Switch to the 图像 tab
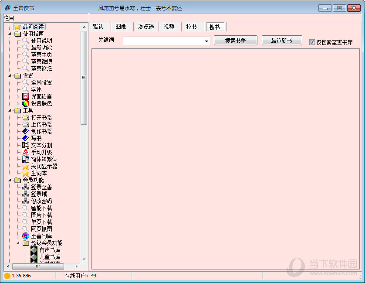Image resolution: width=365 pixels, height=283 pixels. [x=121, y=27]
